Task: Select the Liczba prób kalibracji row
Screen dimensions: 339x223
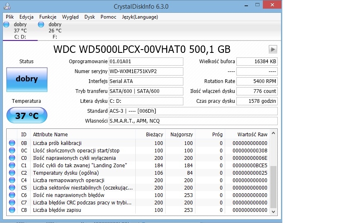Action: [x=139, y=143]
